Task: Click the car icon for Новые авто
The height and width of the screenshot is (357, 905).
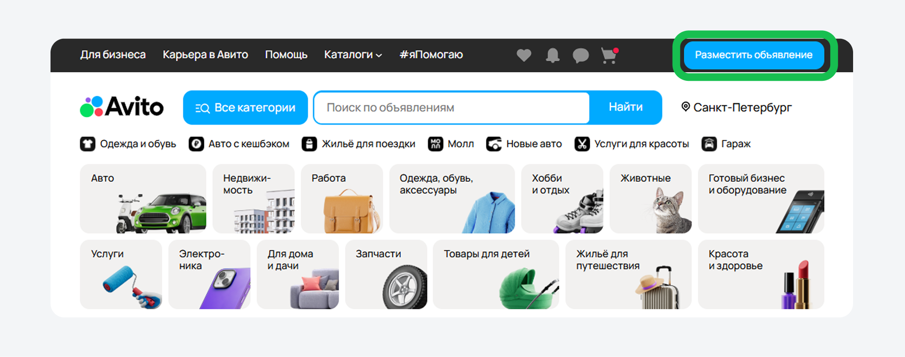Action: (x=494, y=144)
